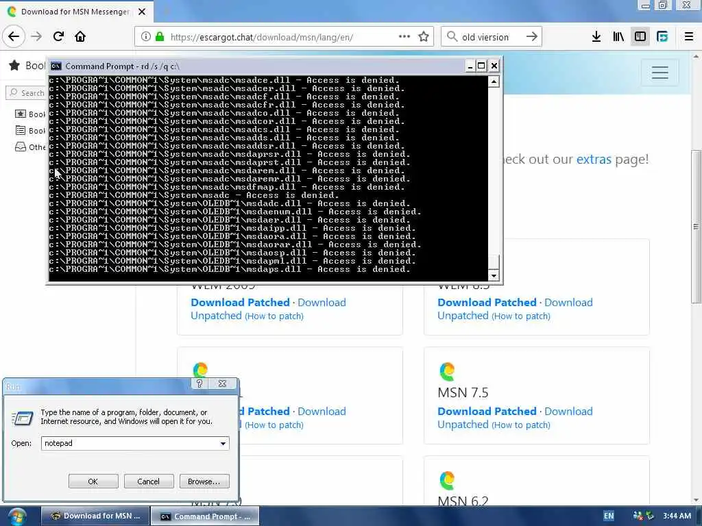702x526 pixels.
Task: Select Other Bookmarks tray item in sidebar
Action: (x=29, y=147)
